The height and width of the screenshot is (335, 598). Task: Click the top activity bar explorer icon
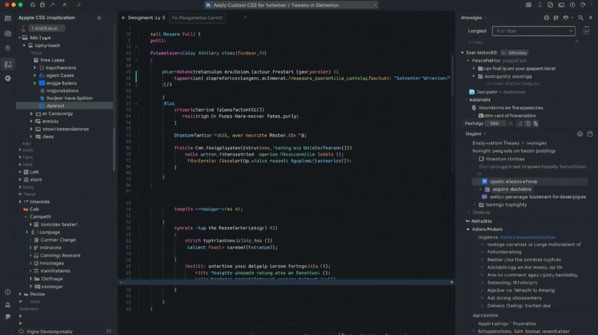coord(8,18)
